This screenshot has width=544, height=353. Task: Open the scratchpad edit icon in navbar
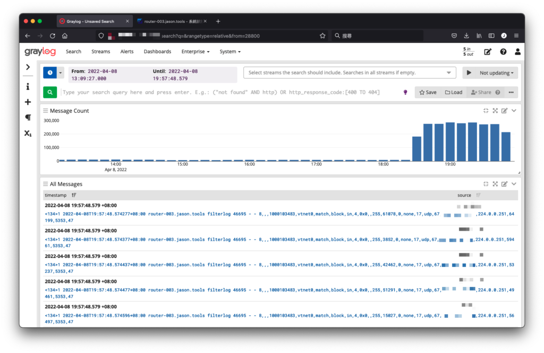coord(488,52)
